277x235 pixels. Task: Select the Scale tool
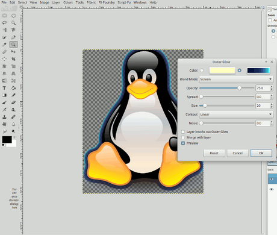point(13,66)
